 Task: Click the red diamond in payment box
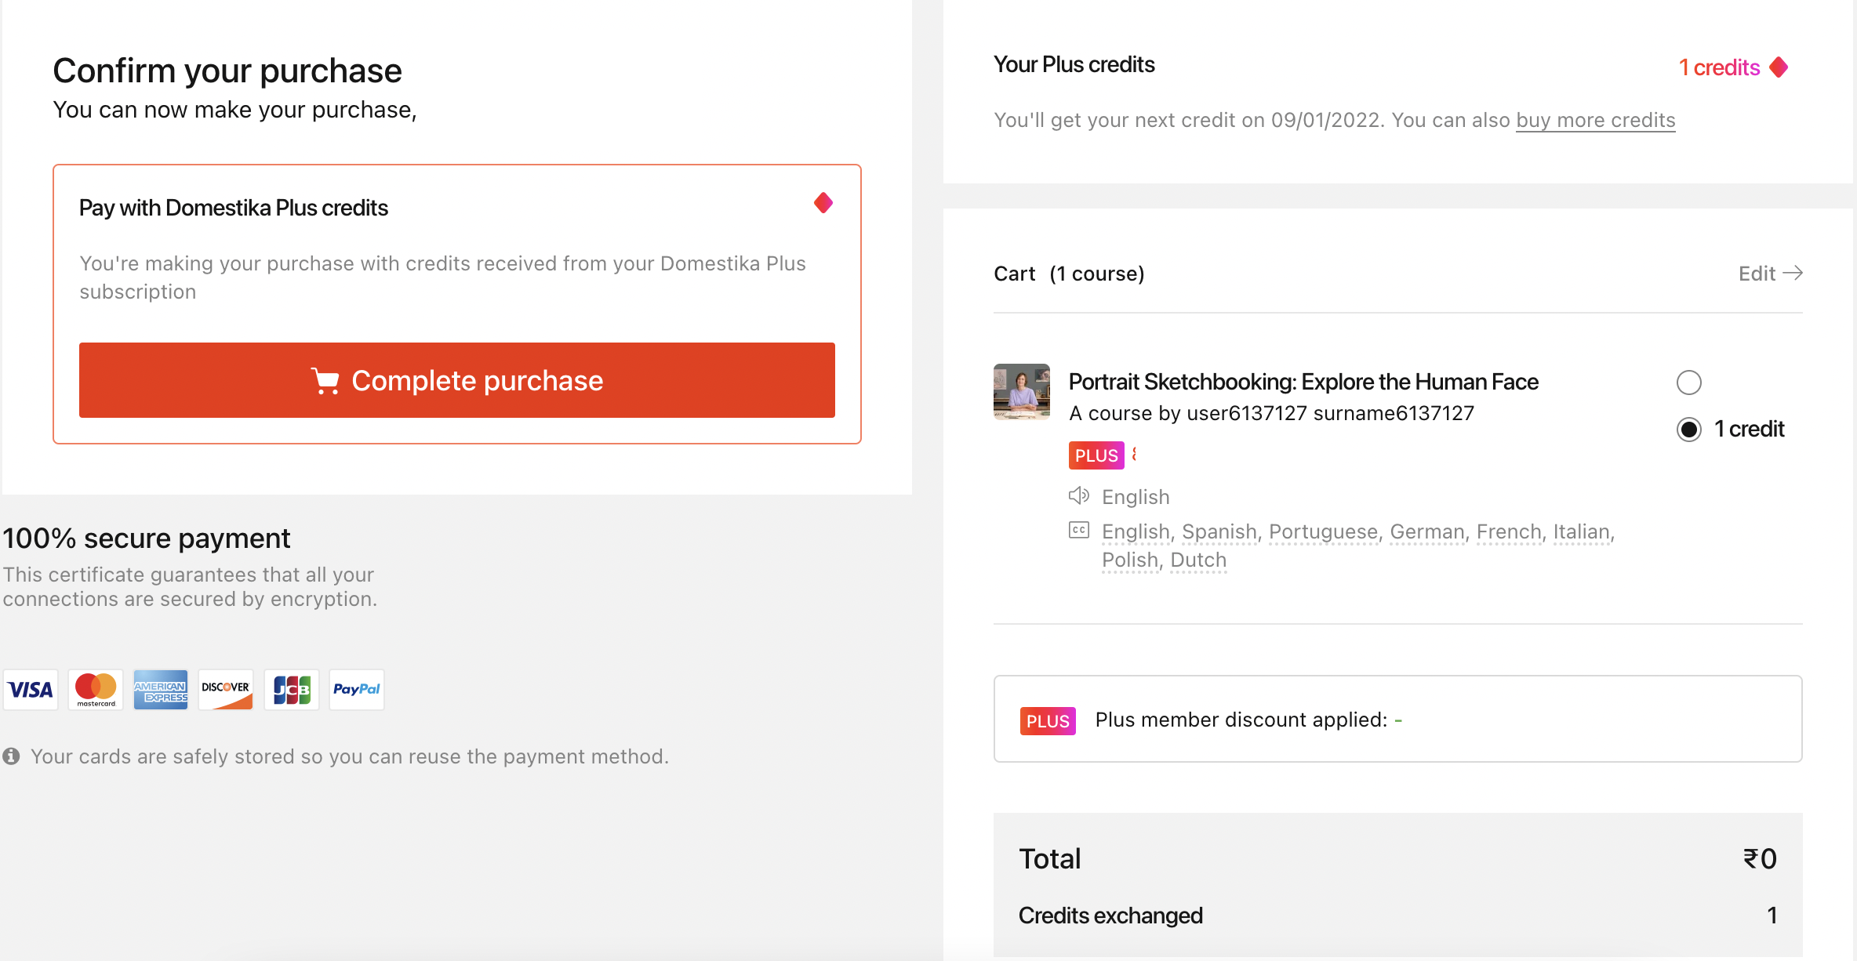(823, 203)
